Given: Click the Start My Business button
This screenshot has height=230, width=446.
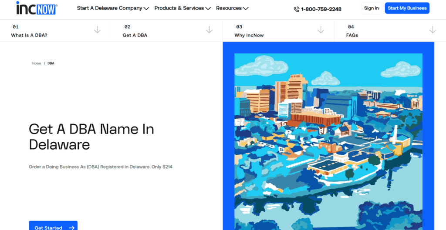Looking at the screenshot, I should pyautogui.click(x=407, y=8).
